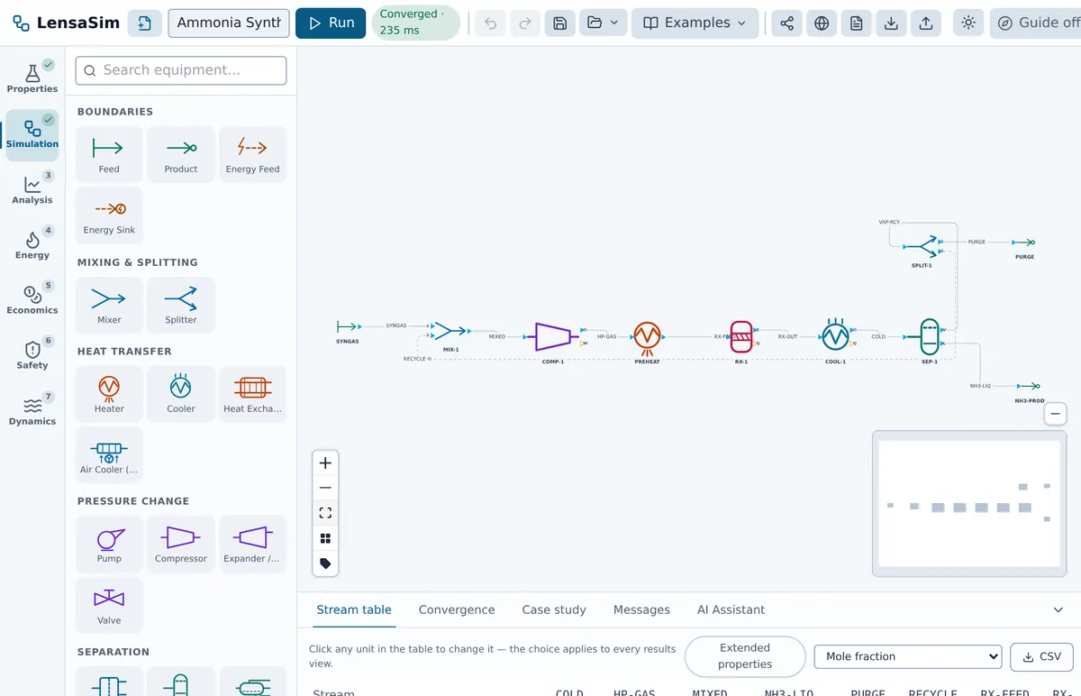Viewport: 1081px width, 696px height.
Task: Open the Examples dropdown
Action: click(x=695, y=23)
